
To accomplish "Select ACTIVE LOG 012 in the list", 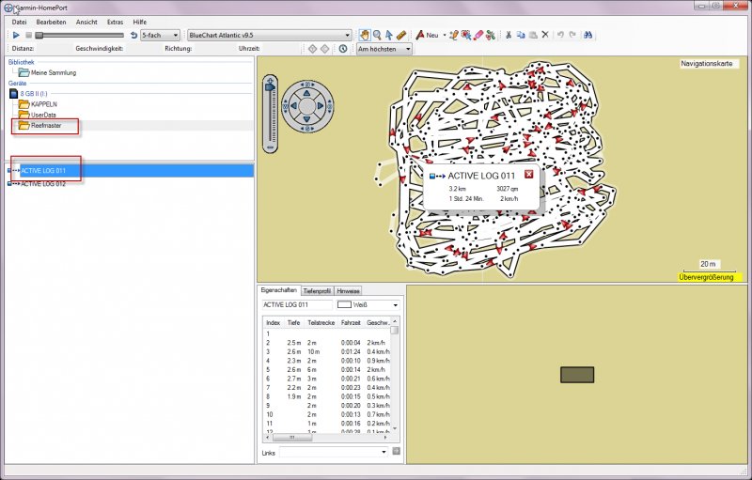I will 42,184.
